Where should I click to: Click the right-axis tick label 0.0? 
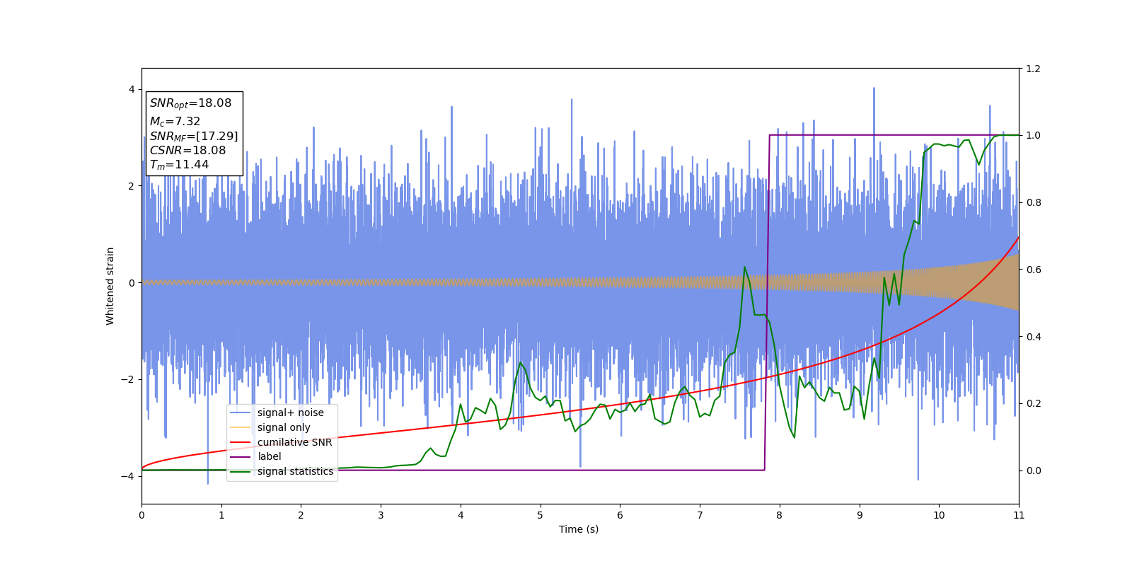coord(1033,470)
